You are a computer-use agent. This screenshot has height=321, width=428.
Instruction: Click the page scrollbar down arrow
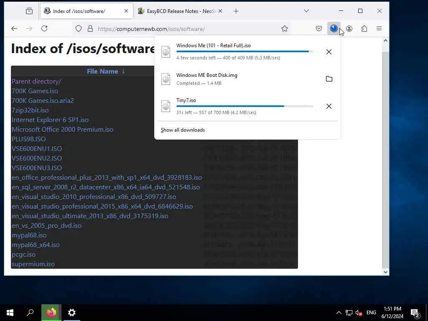click(x=385, y=272)
